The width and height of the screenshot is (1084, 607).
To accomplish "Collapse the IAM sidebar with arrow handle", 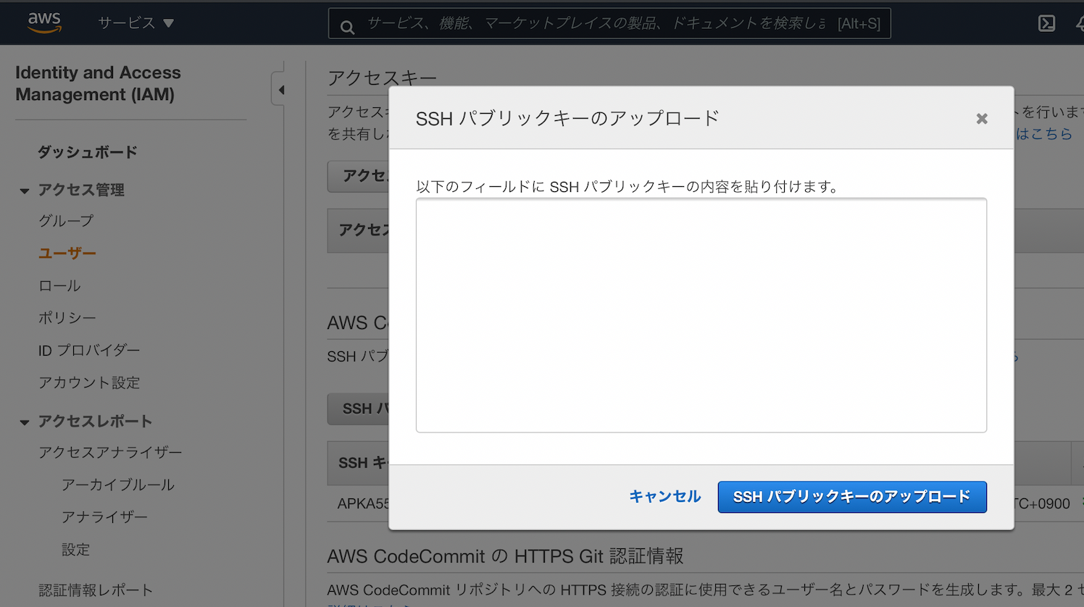I will pos(280,90).
